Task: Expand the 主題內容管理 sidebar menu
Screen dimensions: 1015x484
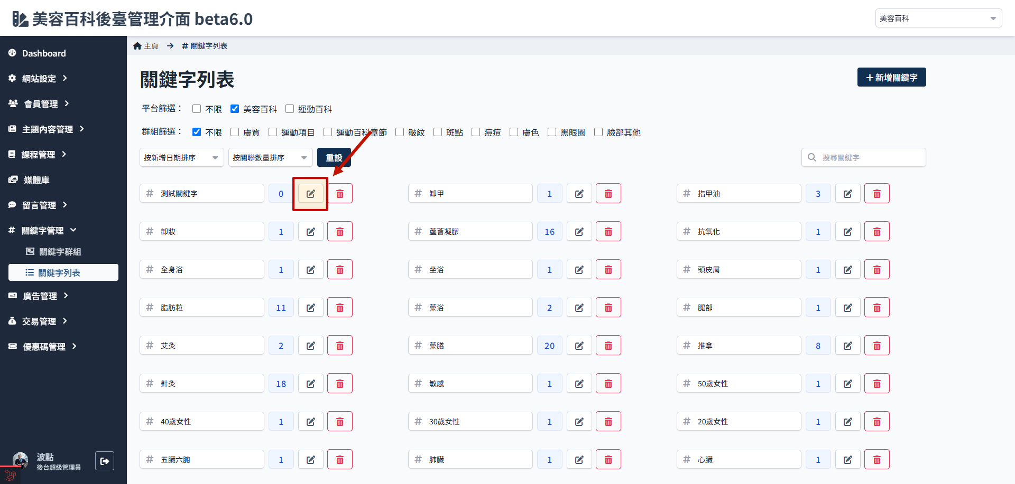Action: (x=47, y=129)
